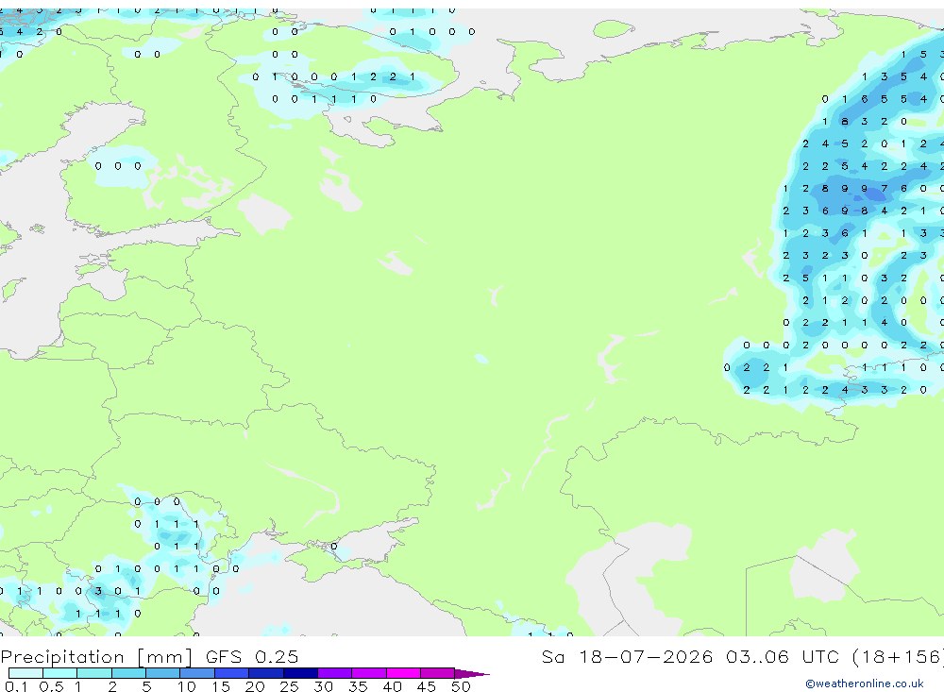Click the legend value '45'
This screenshot has height=692, width=944.
point(427,686)
